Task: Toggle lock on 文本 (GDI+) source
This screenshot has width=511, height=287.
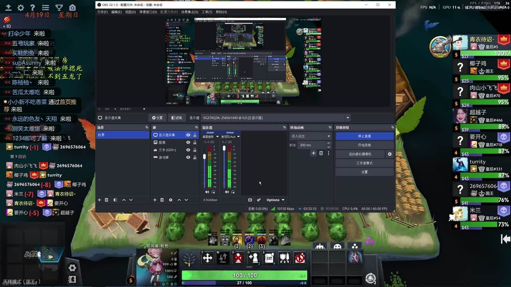Action: pyautogui.click(x=195, y=150)
